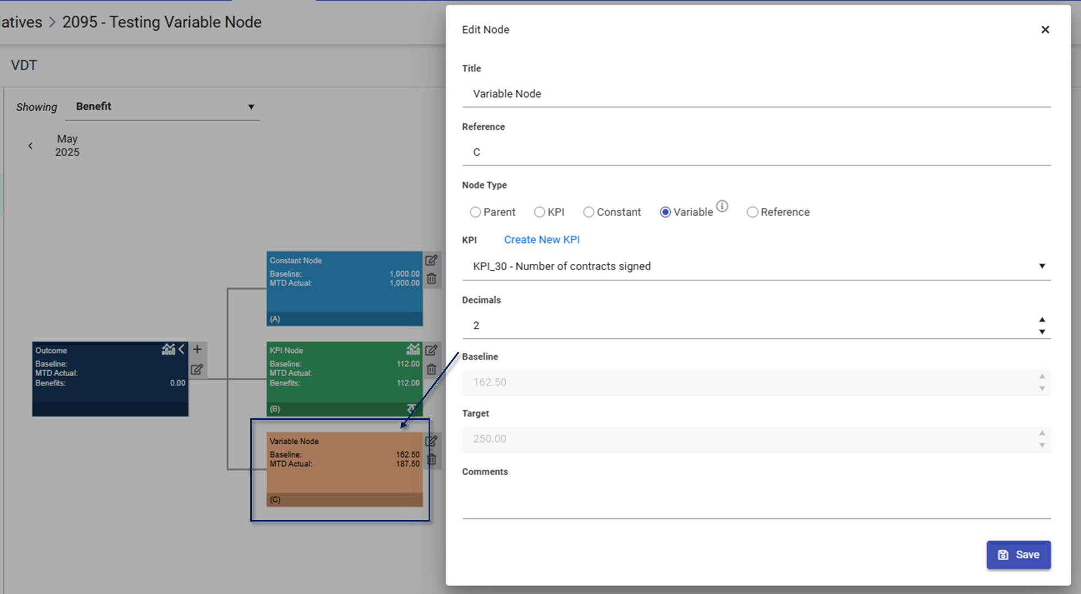
Task: Go to previous month before May 2025
Action: point(31,146)
